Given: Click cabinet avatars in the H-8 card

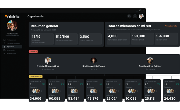Looking at the screenshot, I should pos(170,91).
